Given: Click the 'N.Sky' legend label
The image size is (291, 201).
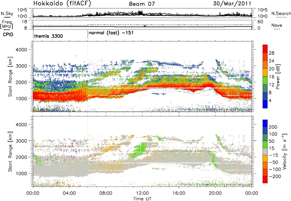Looking at the screenshot, I should pos(7,13).
